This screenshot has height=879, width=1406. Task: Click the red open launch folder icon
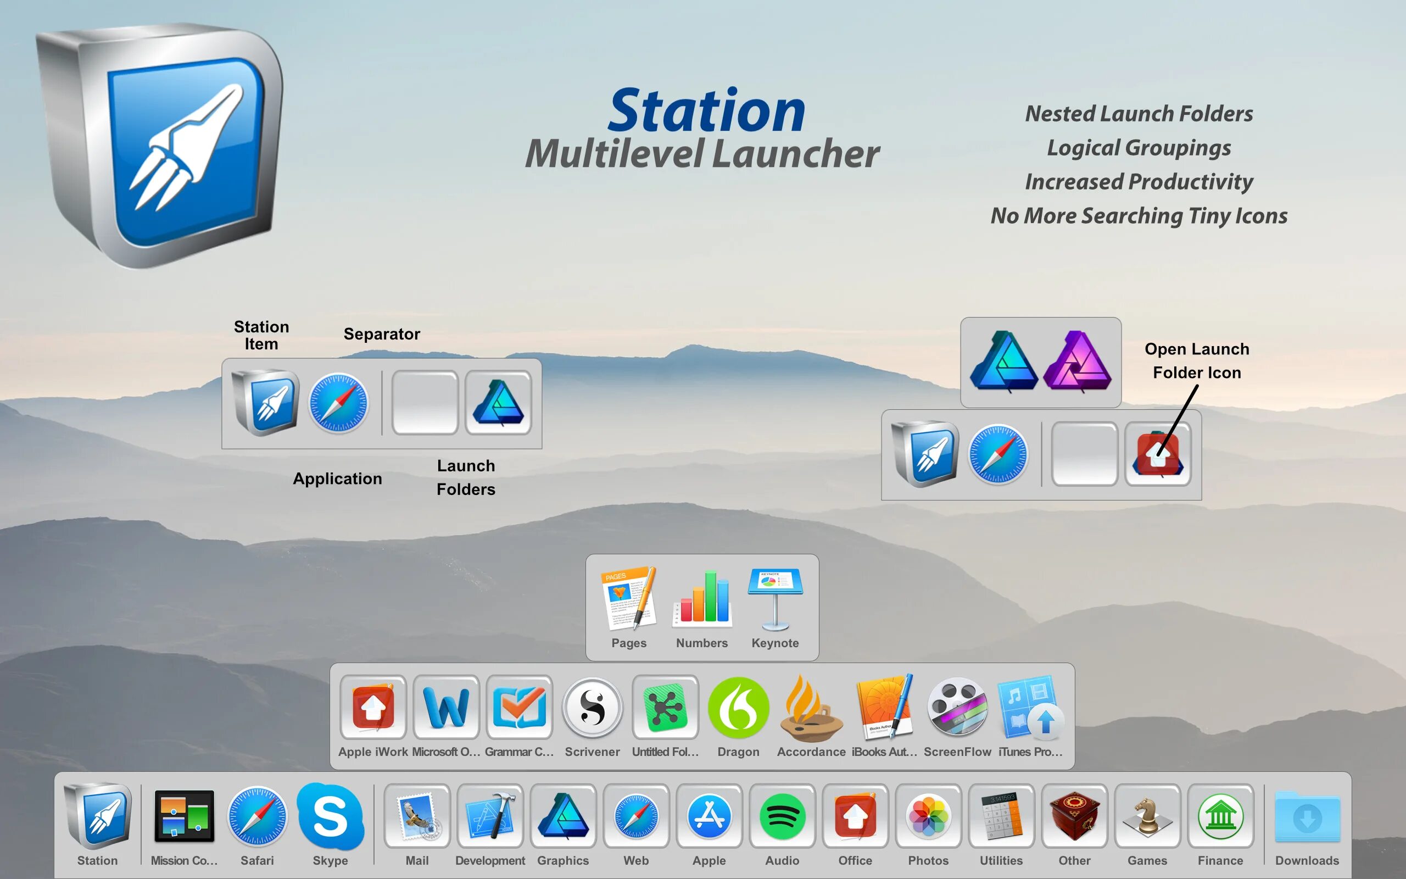[x=1157, y=455]
